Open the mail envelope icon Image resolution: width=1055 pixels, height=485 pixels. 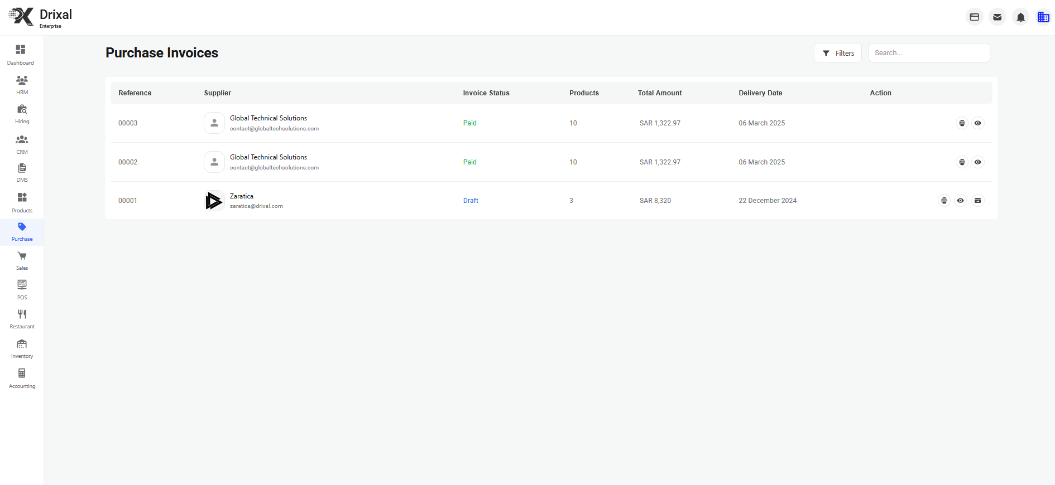pyautogui.click(x=998, y=17)
